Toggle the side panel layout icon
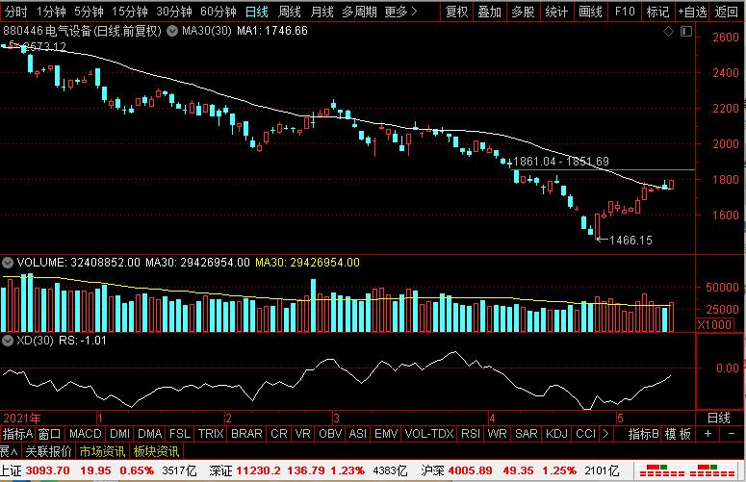This screenshot has width=746, height=482. coord(686,32)
